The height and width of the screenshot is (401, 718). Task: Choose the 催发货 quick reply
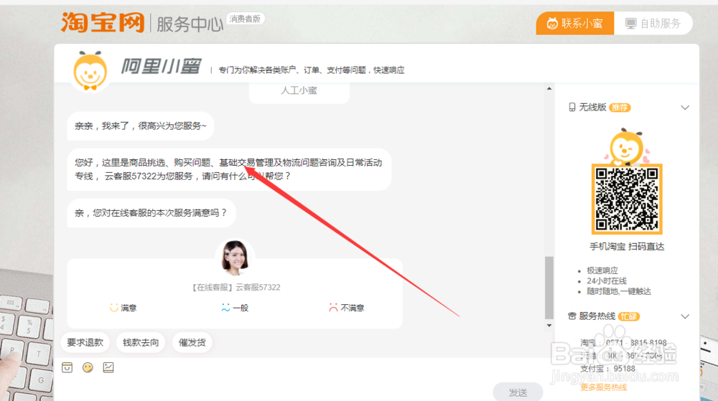[x=192, y=342]
